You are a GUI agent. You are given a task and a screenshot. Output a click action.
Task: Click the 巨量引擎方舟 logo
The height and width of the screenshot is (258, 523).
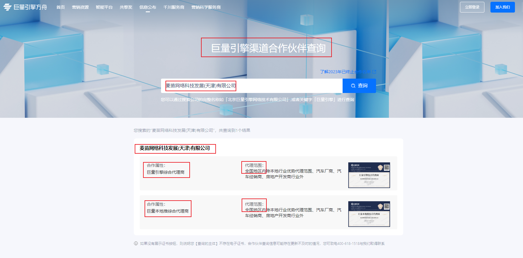25,7
